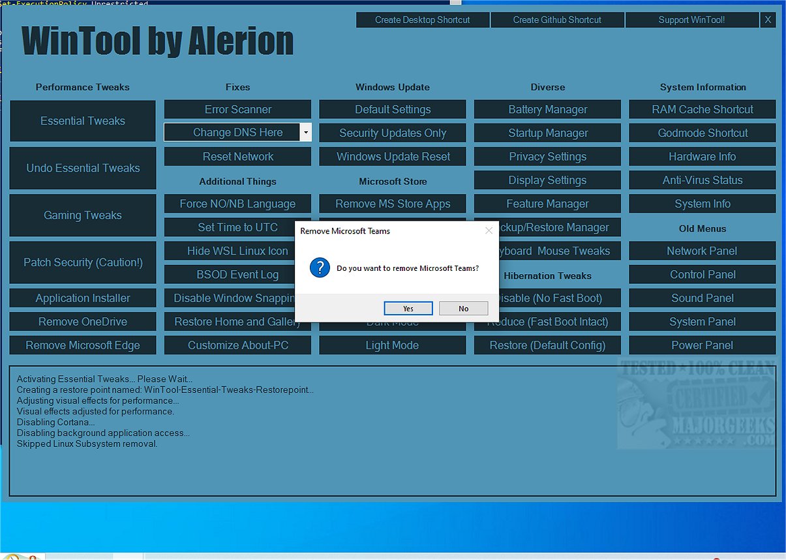Open the Change DNS Here dropdown arrow

pyautogui.click(x=305, y=132)
